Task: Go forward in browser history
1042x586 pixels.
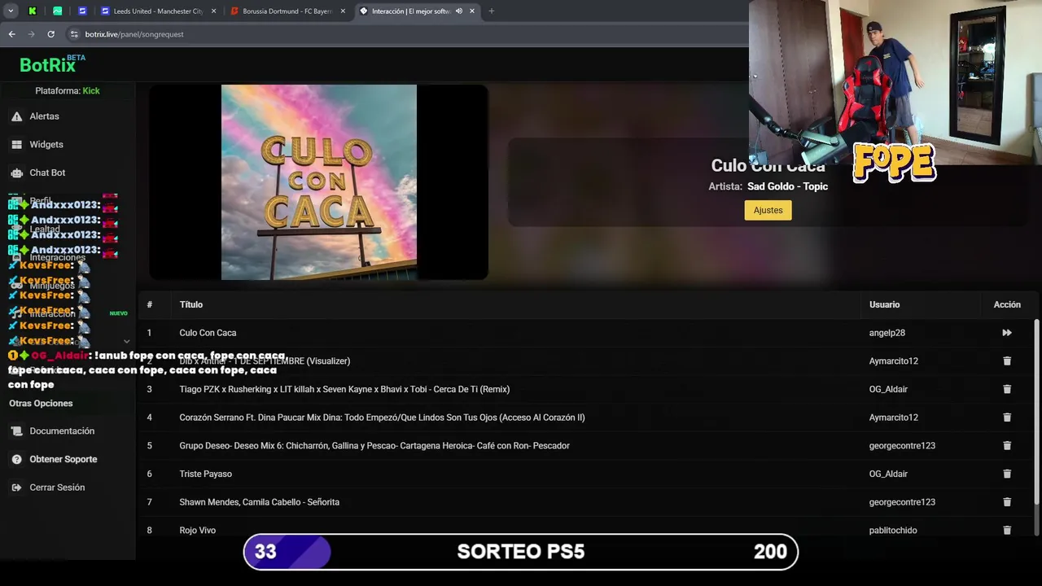Action: pyautogui.click(x=31, y=34)
